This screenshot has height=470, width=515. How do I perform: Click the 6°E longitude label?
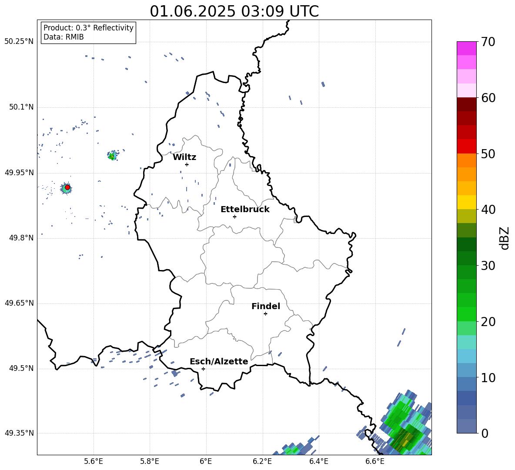coord(206,461)
